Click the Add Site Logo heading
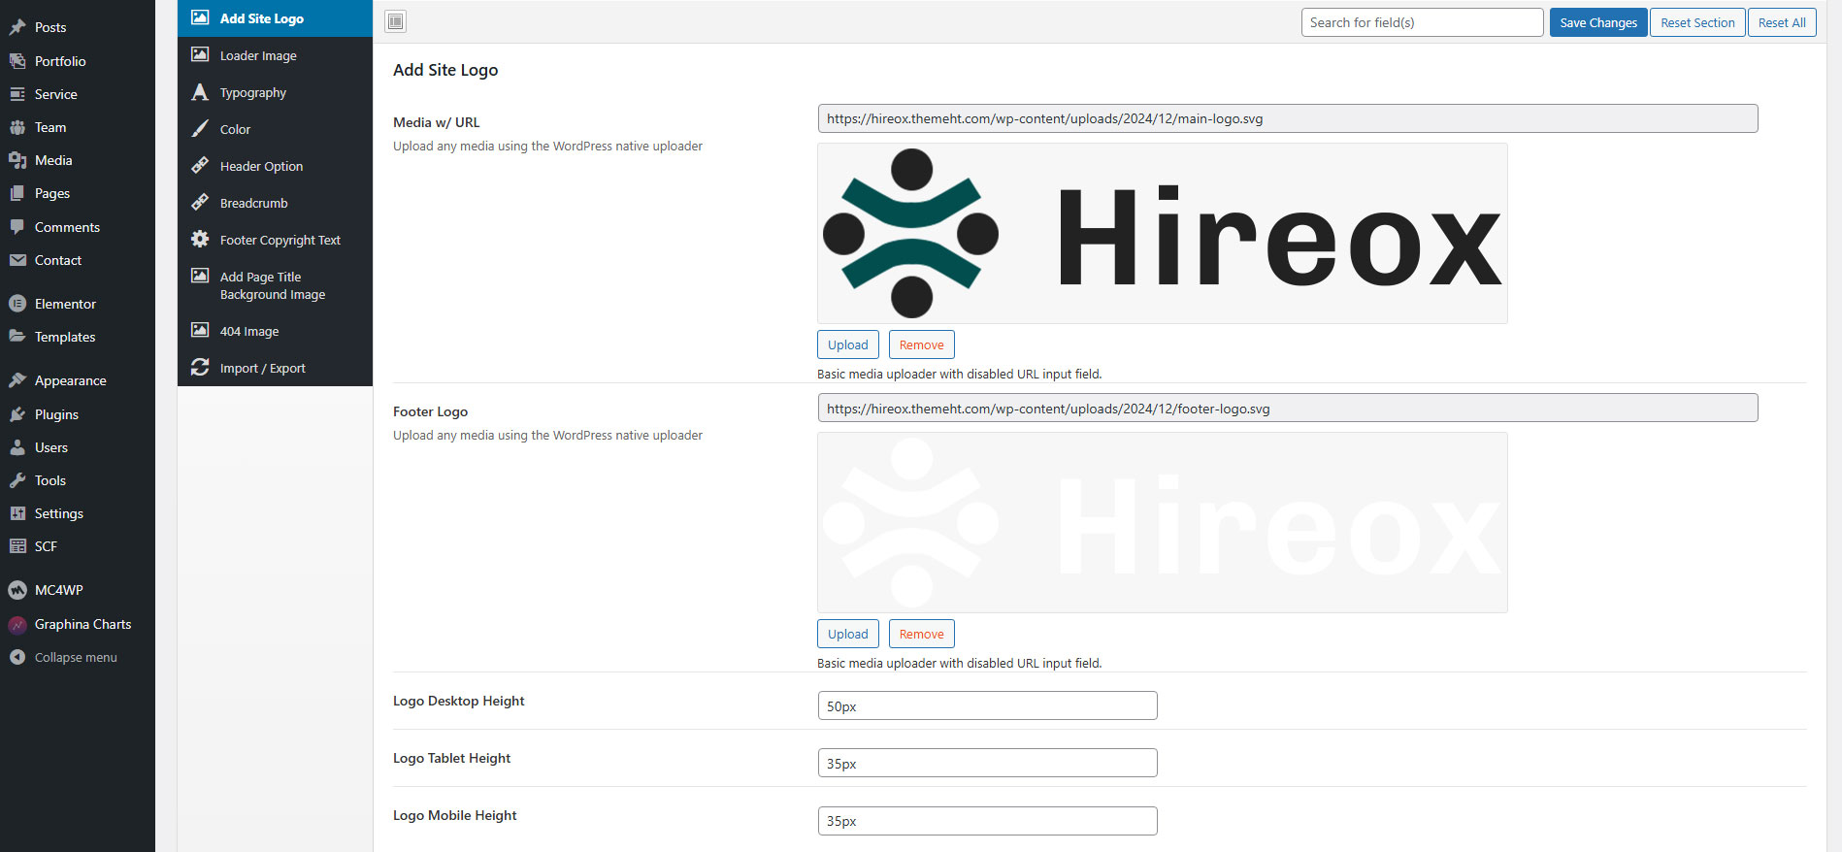This screenshot has height=852, width=1842. (445, 70)
